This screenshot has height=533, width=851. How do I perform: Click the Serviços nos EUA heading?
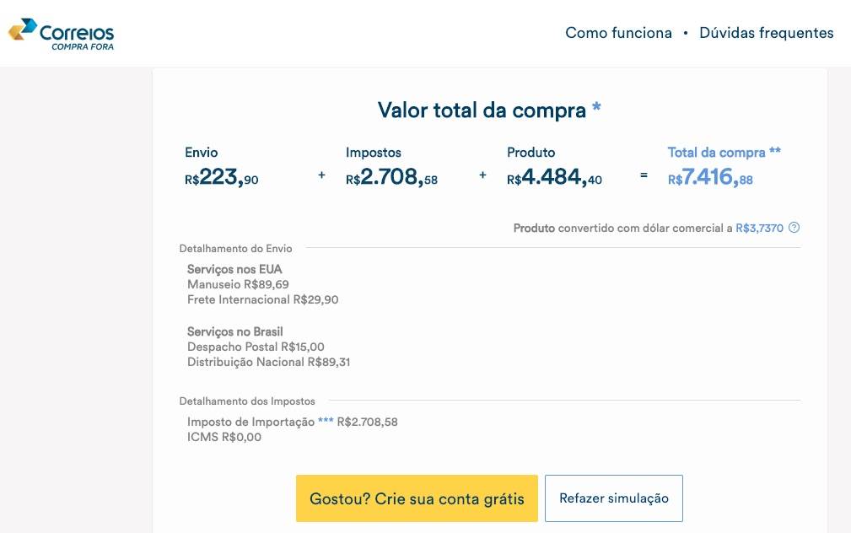pyautogui.click(x=234, y=270)
